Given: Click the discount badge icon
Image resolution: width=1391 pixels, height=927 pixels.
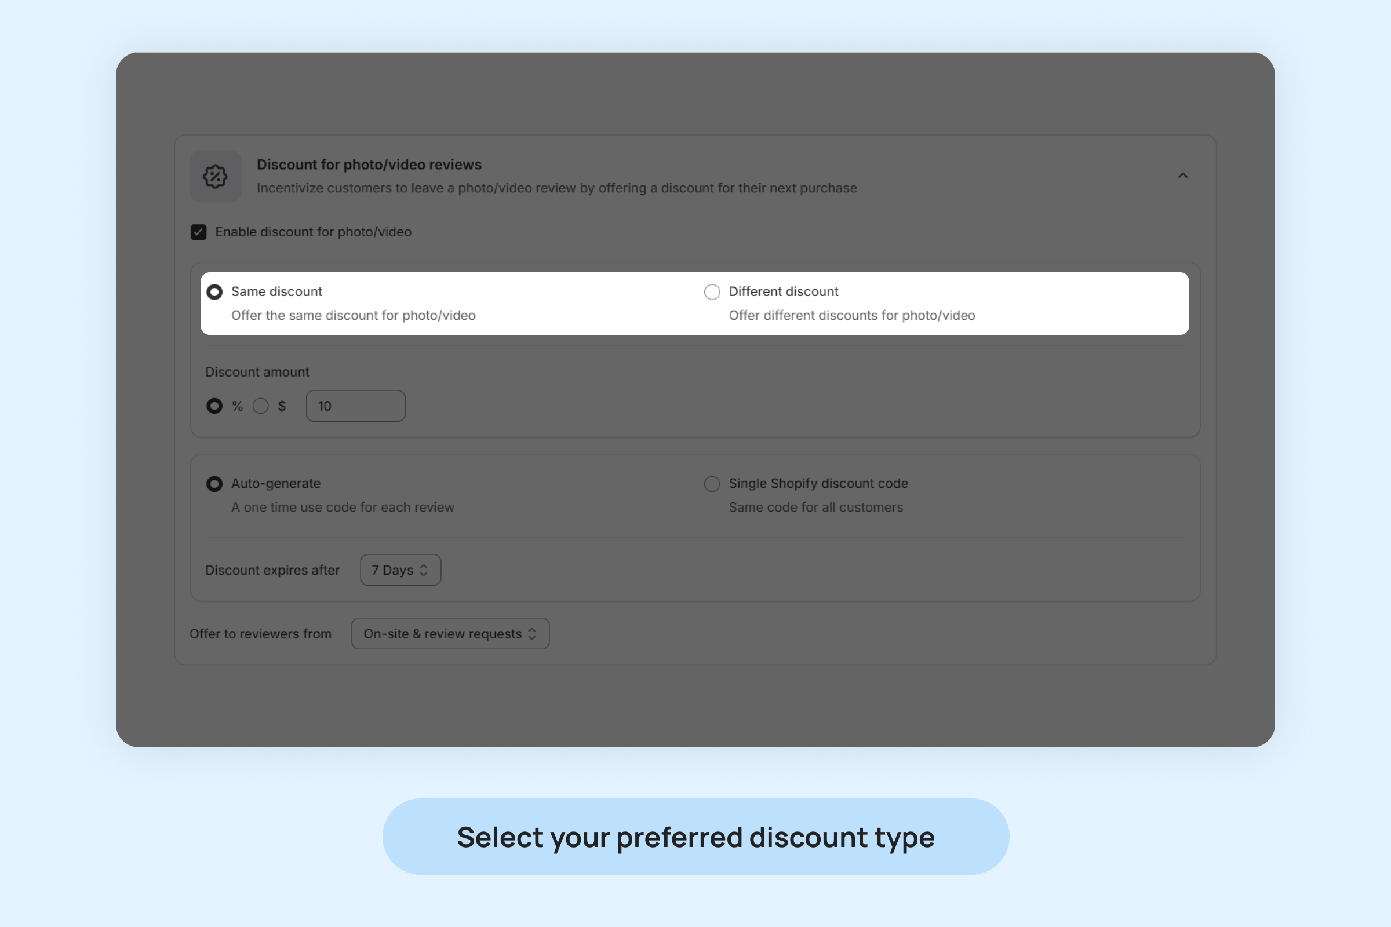Looking at the screenshot, I should 215,176.
